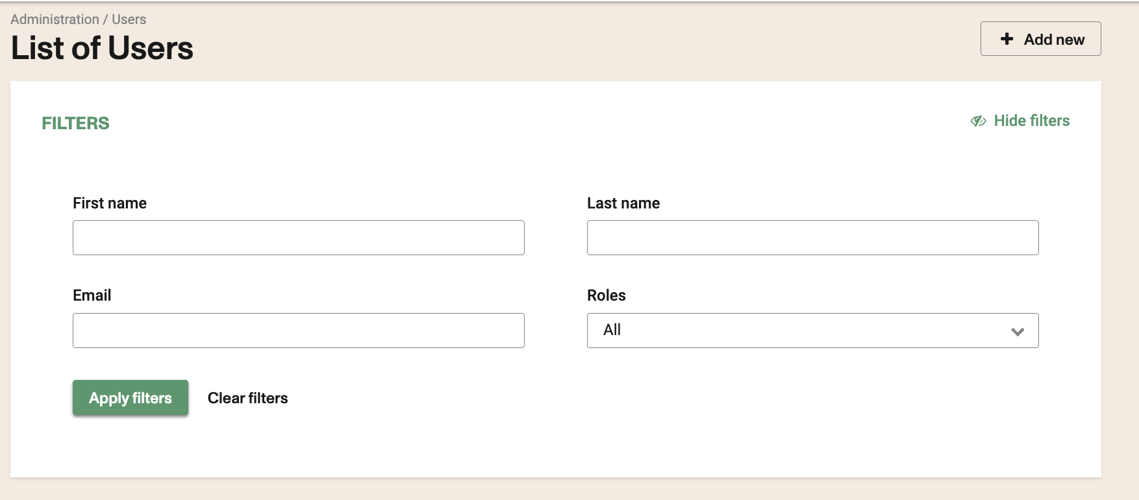Open the Roles dropdown showing All
The image size is (1139, 500).
click(812, 331)
